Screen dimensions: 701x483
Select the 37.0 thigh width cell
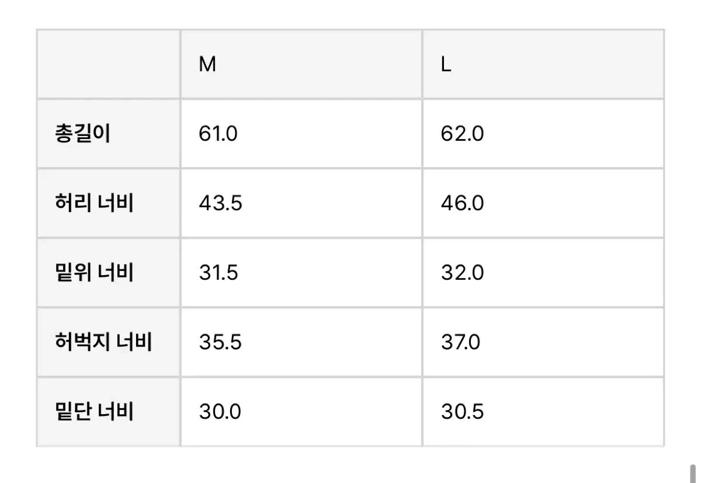(543, 342)
